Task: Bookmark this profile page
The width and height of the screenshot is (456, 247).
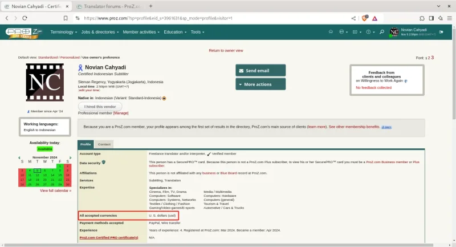Action: point(66,18)
